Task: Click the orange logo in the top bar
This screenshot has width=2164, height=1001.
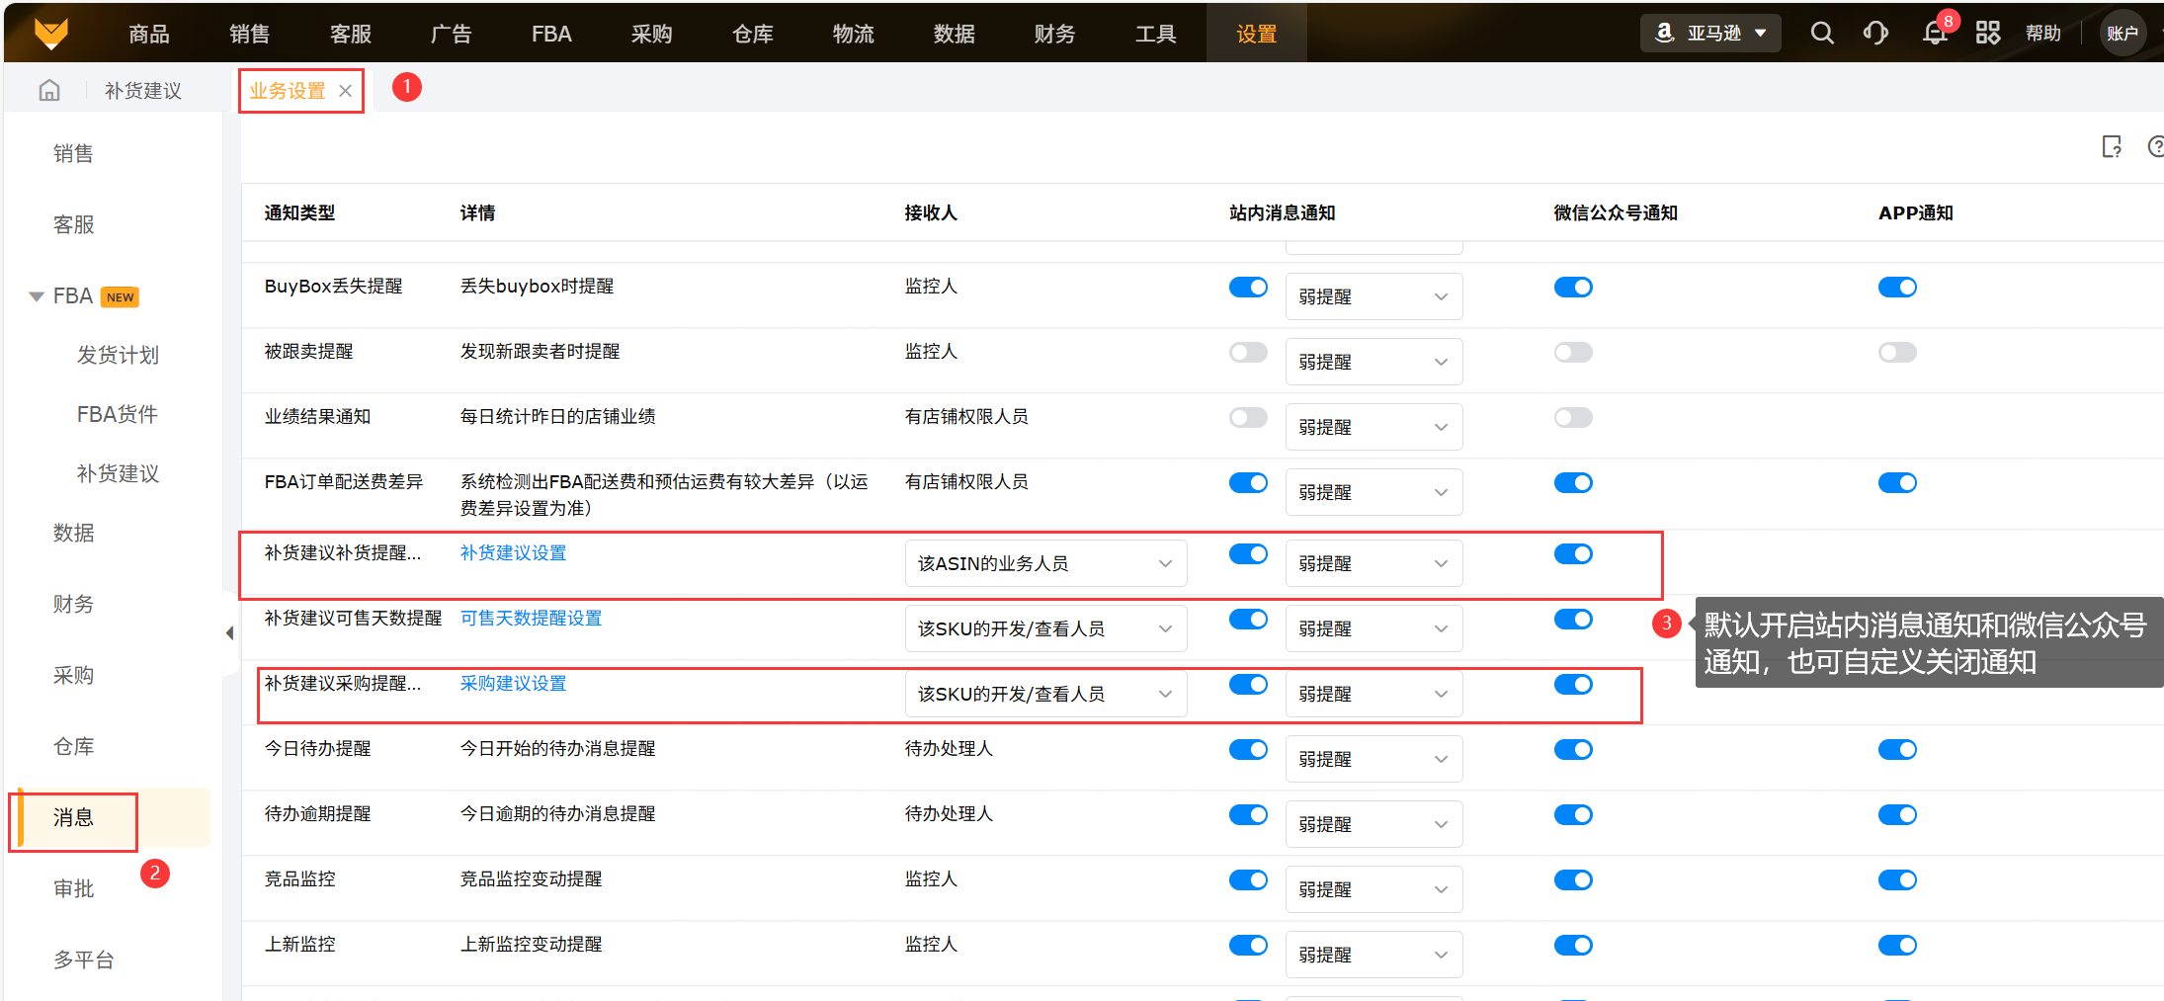Action: (51, 34)
